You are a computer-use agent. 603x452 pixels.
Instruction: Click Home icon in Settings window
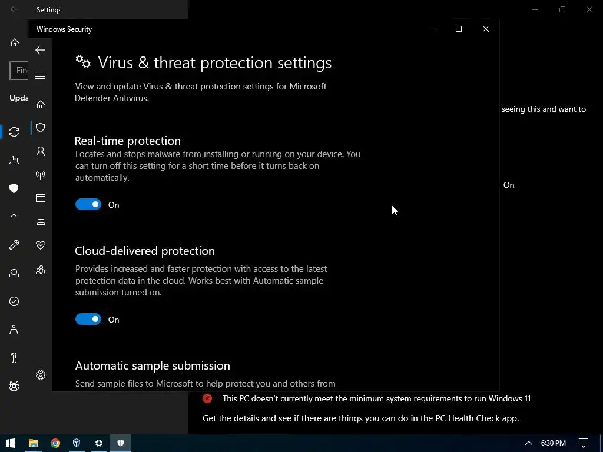click(15, 42)
